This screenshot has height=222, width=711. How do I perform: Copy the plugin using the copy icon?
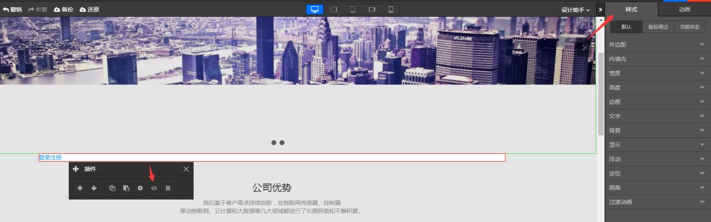[112, 188]
